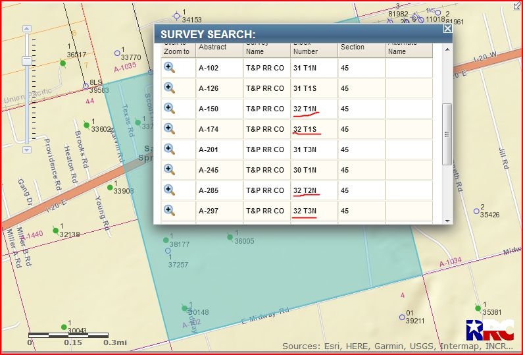Click well marker 36005 on map
This screenshot has width=523, height=355.
230,237
